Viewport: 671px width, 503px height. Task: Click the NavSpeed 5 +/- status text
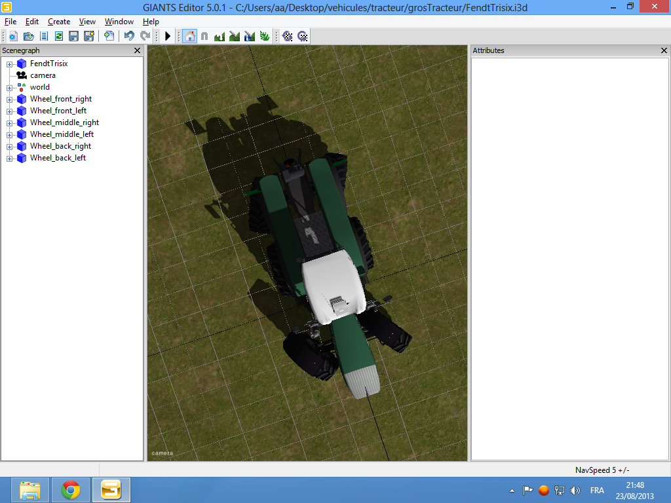[x=602, y=470]
